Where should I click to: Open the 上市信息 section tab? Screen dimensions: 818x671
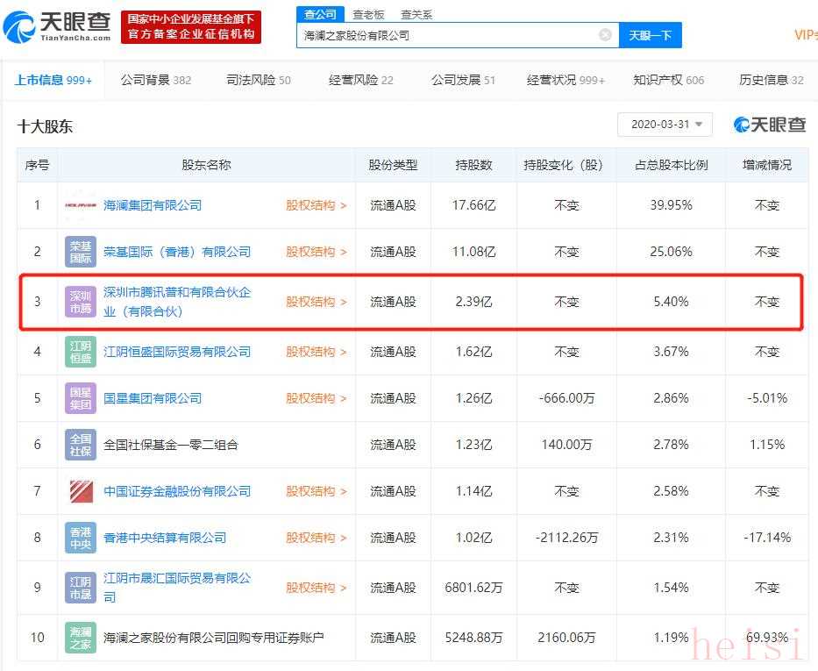53,80
